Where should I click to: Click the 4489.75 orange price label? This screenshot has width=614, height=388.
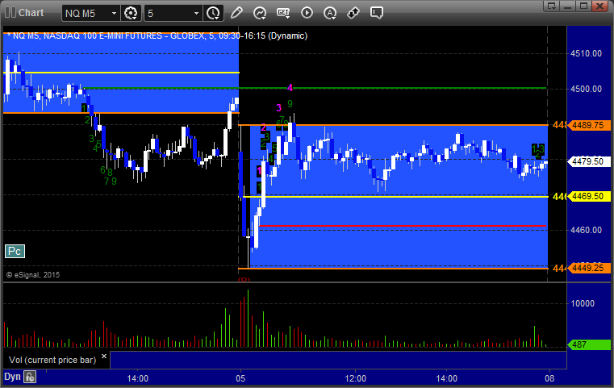point(587,125)
